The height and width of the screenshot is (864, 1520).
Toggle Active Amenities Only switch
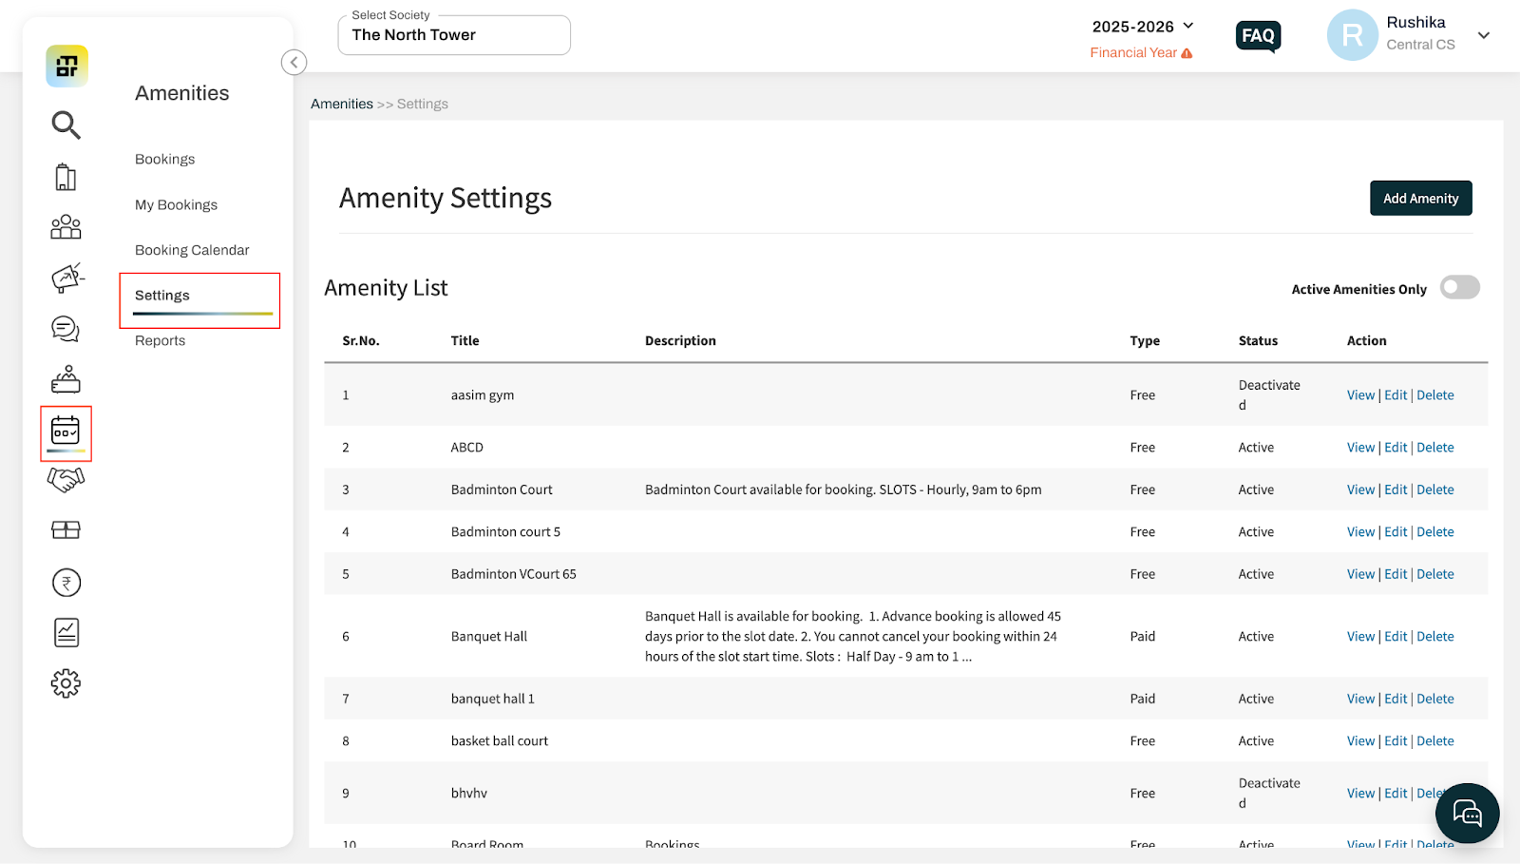click(1460, 287)
